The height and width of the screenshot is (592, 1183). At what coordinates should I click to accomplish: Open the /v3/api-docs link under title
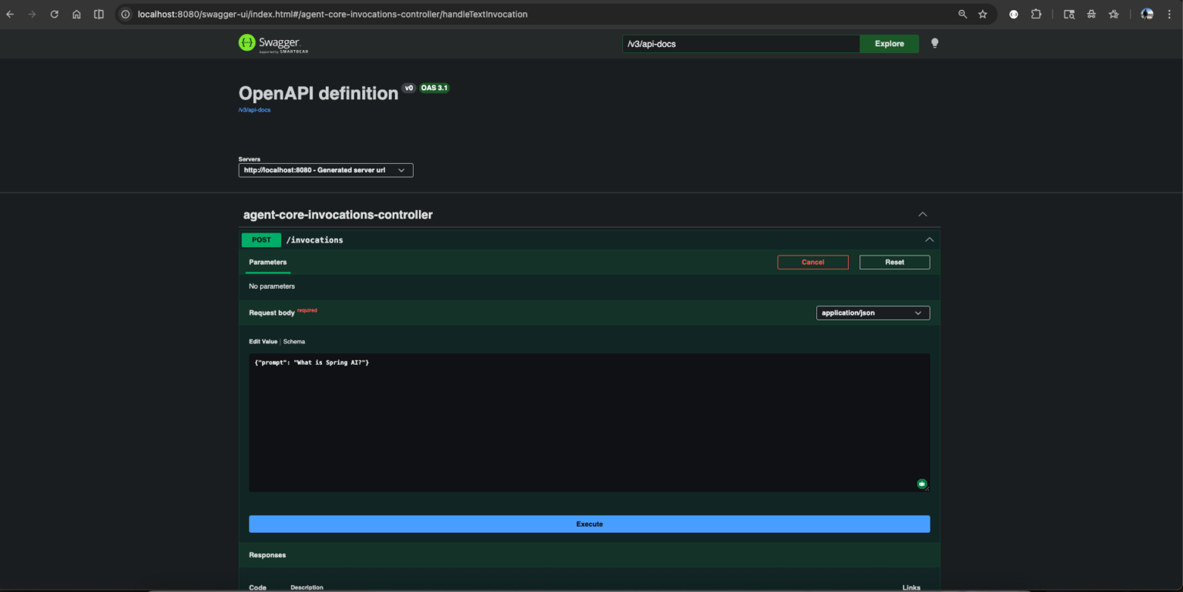(x=254, y=110)
